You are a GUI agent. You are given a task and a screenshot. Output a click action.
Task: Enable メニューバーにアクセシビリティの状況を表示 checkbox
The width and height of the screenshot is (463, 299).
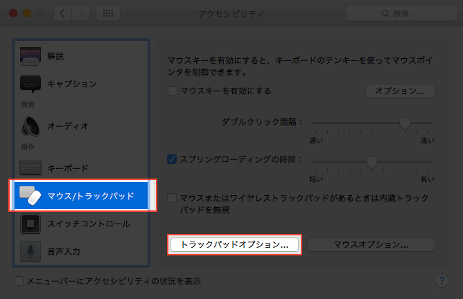click(19, 281)
